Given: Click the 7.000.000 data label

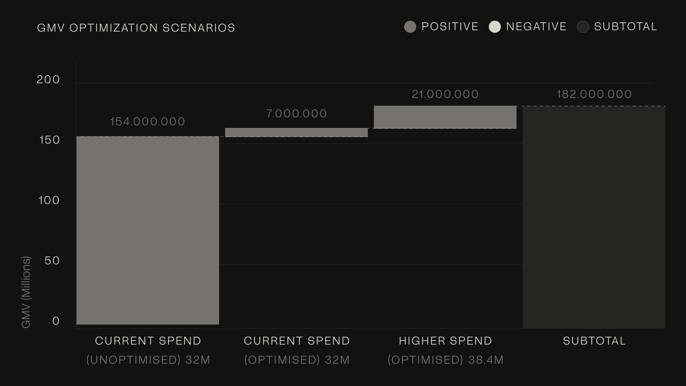Looking at the screenshot, I should coord(296,114).
